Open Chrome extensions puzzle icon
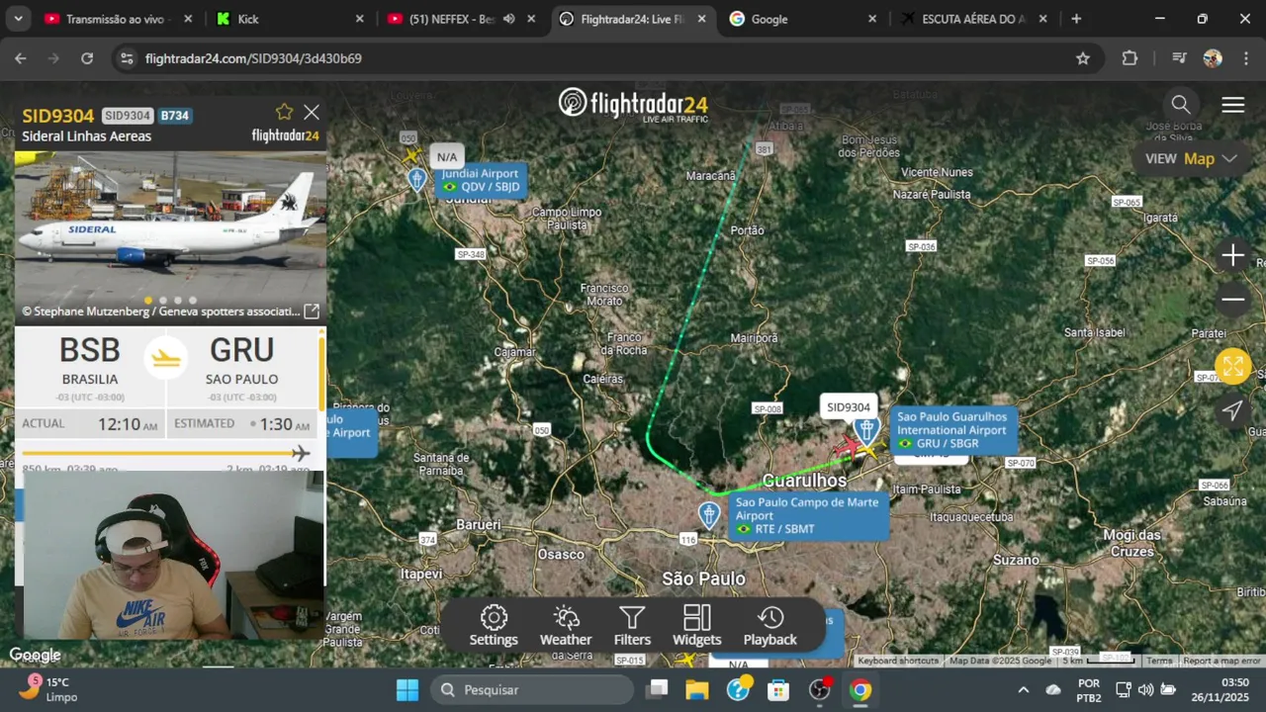 (x=1130, y=58)
